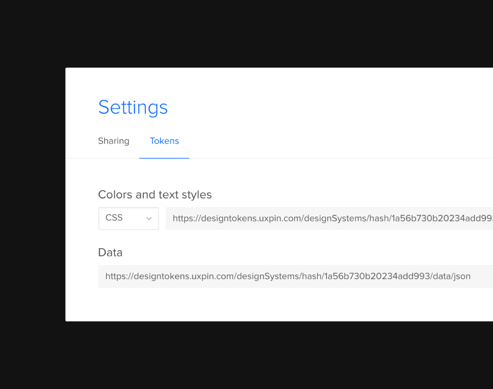This screenshot has width=493, height=389.
Task: Click the Data JSON URL field
Action: (x=295, y=276)
